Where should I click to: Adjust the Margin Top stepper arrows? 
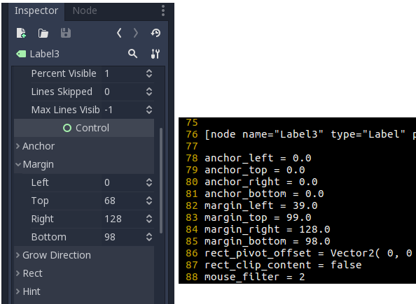149,201
